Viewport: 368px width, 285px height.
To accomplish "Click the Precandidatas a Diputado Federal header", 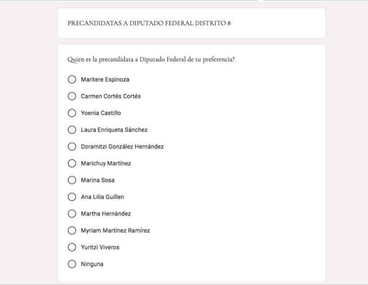I will (x=149, y=23).
